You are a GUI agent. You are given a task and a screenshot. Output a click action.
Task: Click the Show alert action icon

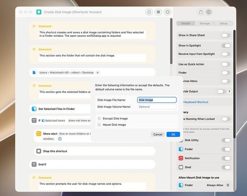tap(39, 134)
